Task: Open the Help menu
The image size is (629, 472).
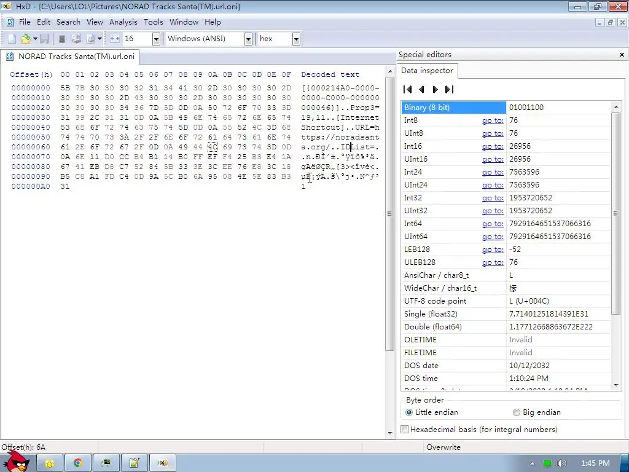Action: coord(213,22)
